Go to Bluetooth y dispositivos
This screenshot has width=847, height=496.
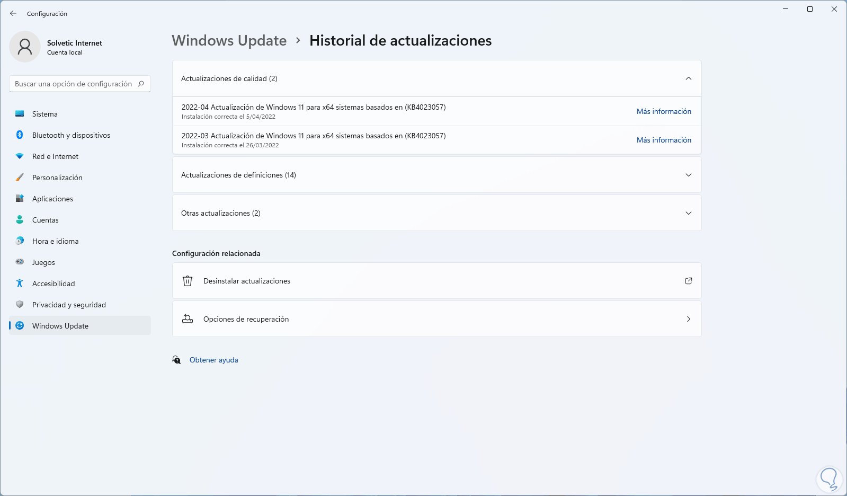[x=80, y=135]
